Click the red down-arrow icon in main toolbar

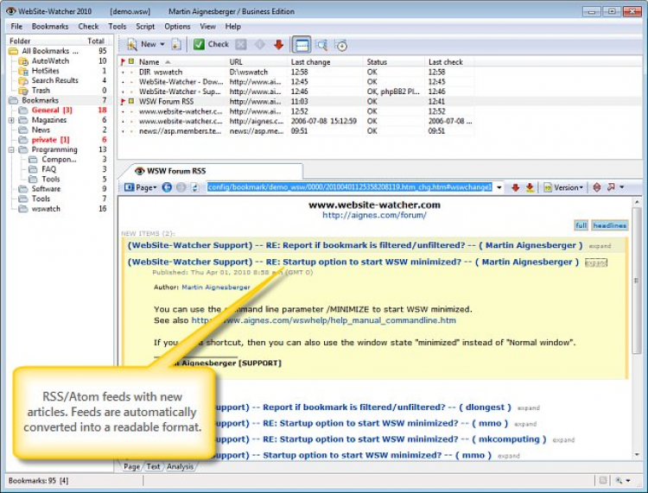pos(278,44)
